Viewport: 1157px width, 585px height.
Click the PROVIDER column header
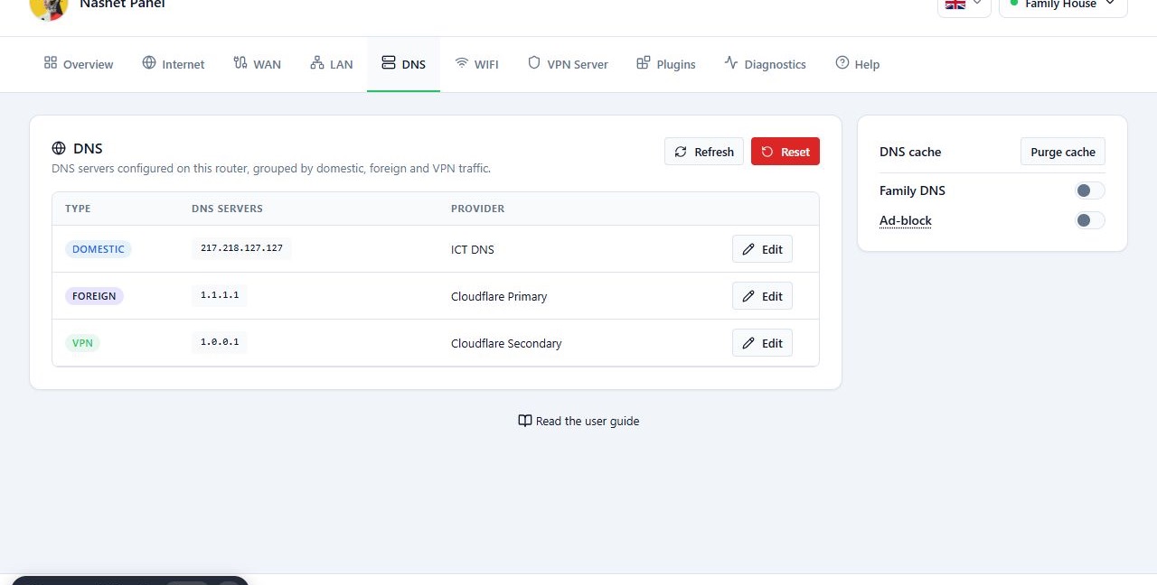tap(477, 209)
